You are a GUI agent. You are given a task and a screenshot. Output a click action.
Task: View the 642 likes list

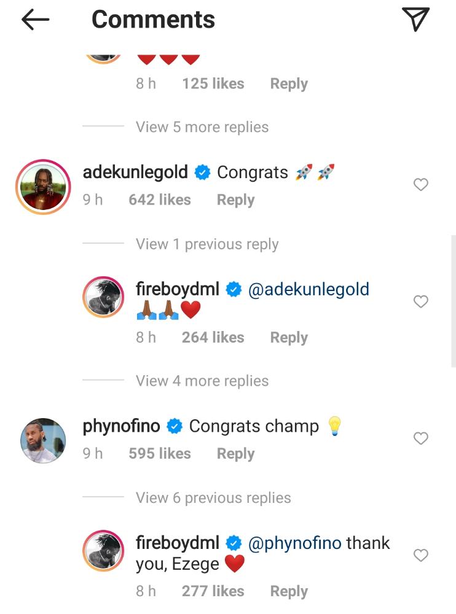coord(160,200)
